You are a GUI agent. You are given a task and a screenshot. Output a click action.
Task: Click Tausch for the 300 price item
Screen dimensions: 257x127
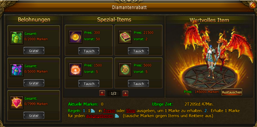pyautogui.click(x=89, y=51)
